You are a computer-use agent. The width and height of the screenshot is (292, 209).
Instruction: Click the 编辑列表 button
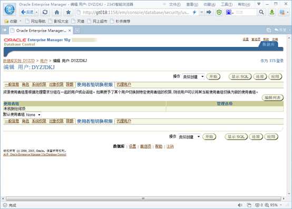point(272,97)
